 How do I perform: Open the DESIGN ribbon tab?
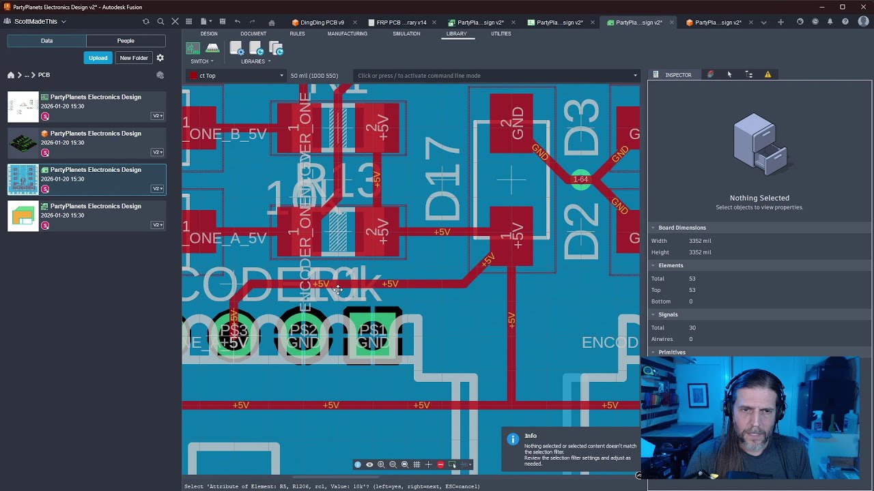coord(209,33)
